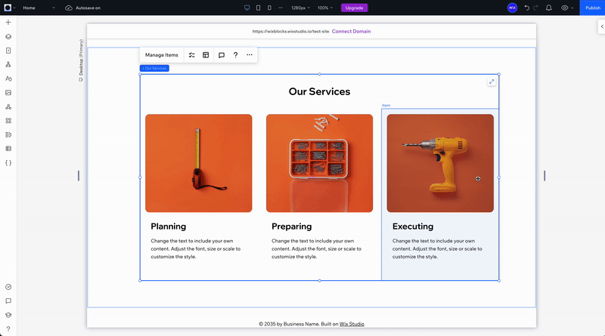
Task: Select the Our Services heading text
Action: pos(319,91)
